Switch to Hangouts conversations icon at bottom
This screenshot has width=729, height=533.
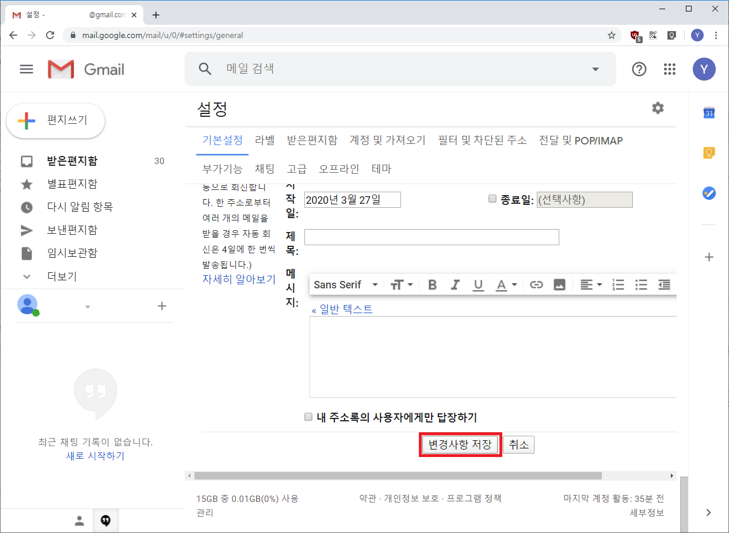[x=105, y=521]
